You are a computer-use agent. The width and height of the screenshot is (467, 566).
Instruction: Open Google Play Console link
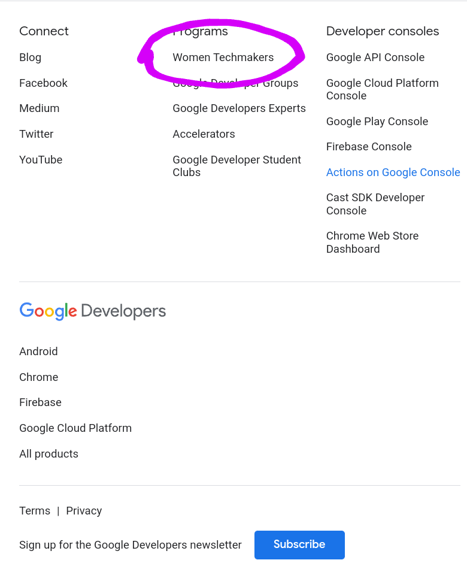[377, 121]
